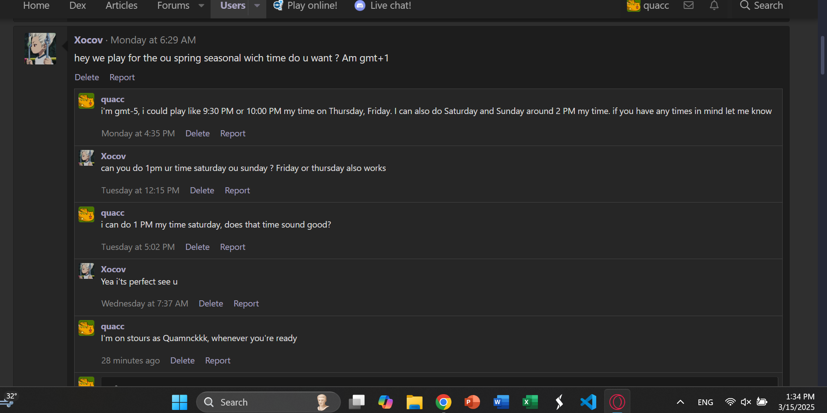Click the Monday at 4:35 PM timestamp

coord(138,133)
